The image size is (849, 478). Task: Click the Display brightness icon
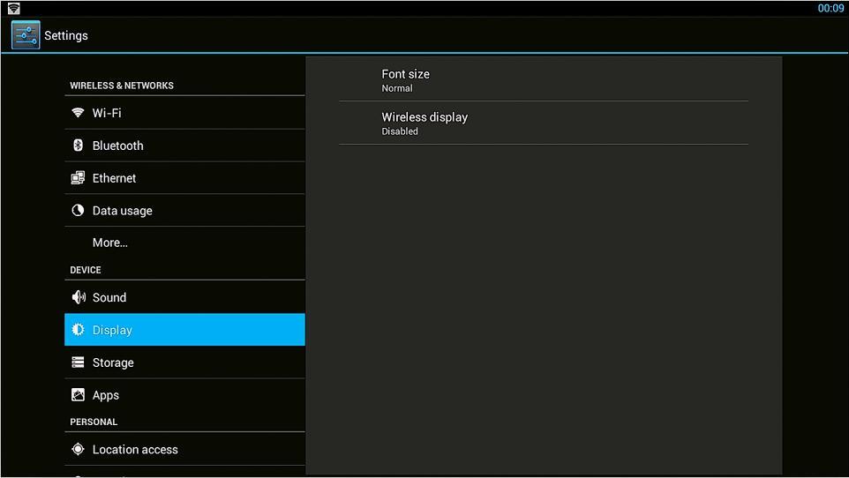coord(78,330)
